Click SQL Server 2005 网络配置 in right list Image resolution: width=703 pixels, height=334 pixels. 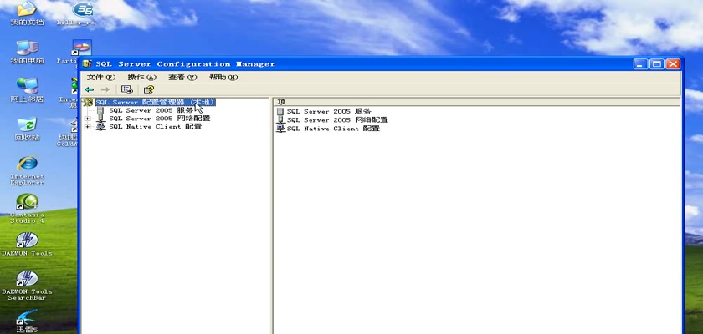[x=337, y=120]
